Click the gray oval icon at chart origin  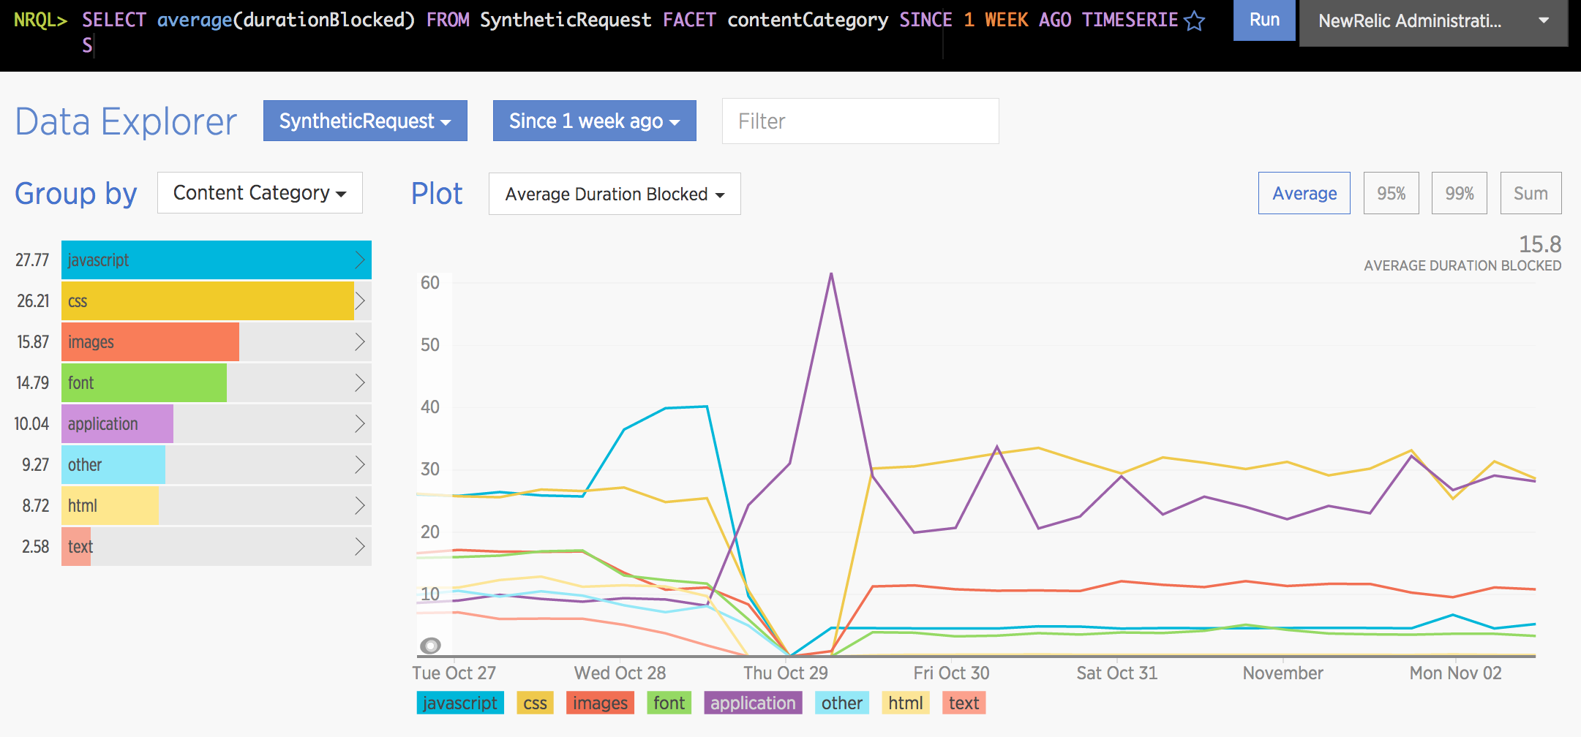[x=430, y=645]
